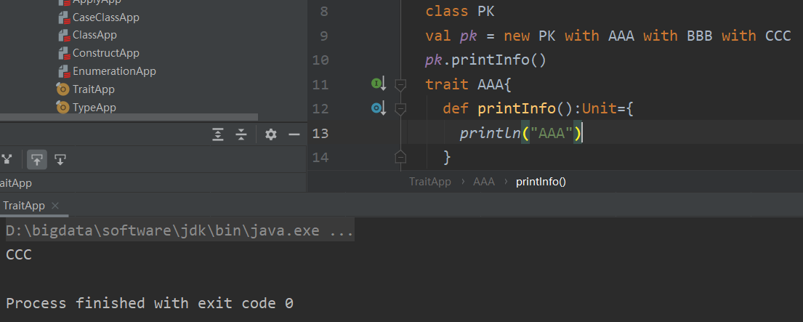Image resolution: width=803 pixels, height=322 pixels.
Task: Select ConstructApp in project tree
Action: click(106, 53)
